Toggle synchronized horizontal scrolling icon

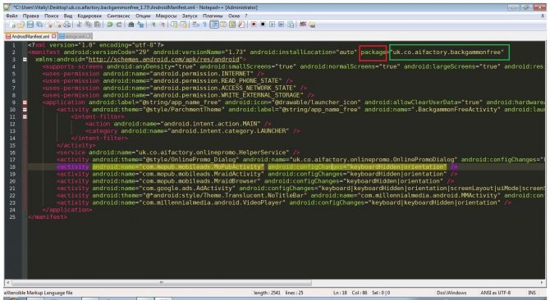[x=183, y=25]
